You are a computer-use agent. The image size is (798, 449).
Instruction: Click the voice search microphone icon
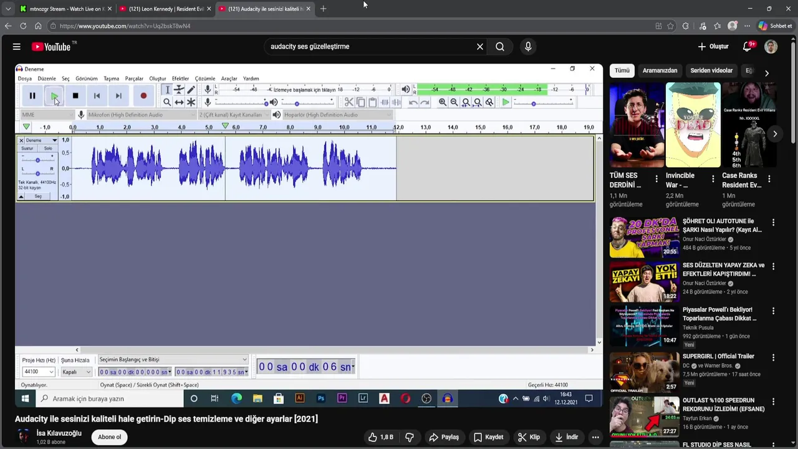tap(528, 47)
